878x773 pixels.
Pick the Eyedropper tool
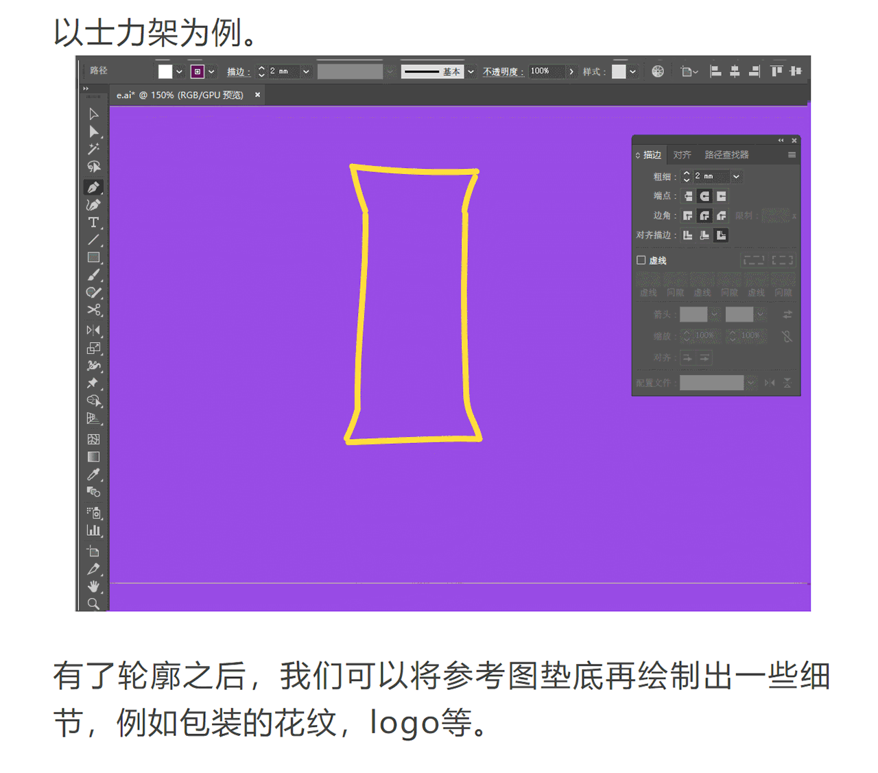point(94,474)
